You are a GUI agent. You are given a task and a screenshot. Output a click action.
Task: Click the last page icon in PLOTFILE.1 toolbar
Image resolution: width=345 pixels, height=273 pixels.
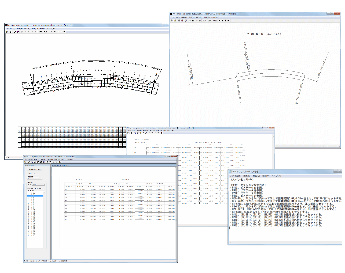coord(193,21)
